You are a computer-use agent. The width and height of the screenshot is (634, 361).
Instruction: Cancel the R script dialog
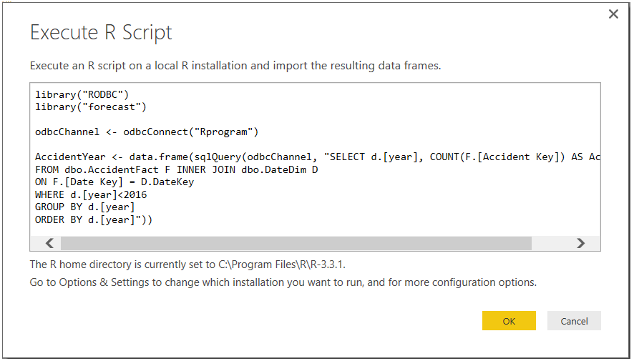click(x=574, y=321)
